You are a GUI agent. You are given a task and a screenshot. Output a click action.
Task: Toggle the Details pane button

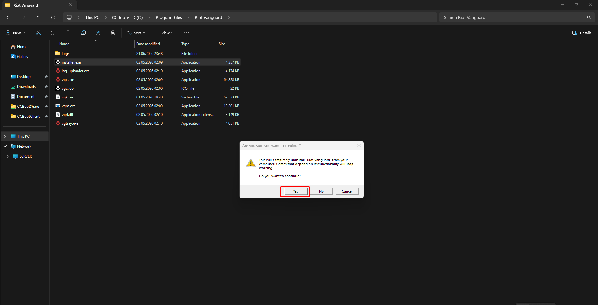tap(582, 33)
